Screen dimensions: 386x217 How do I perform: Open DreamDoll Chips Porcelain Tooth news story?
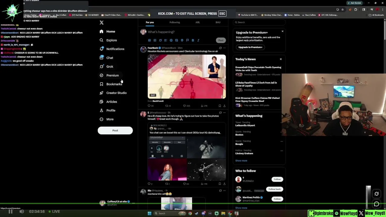258,69
